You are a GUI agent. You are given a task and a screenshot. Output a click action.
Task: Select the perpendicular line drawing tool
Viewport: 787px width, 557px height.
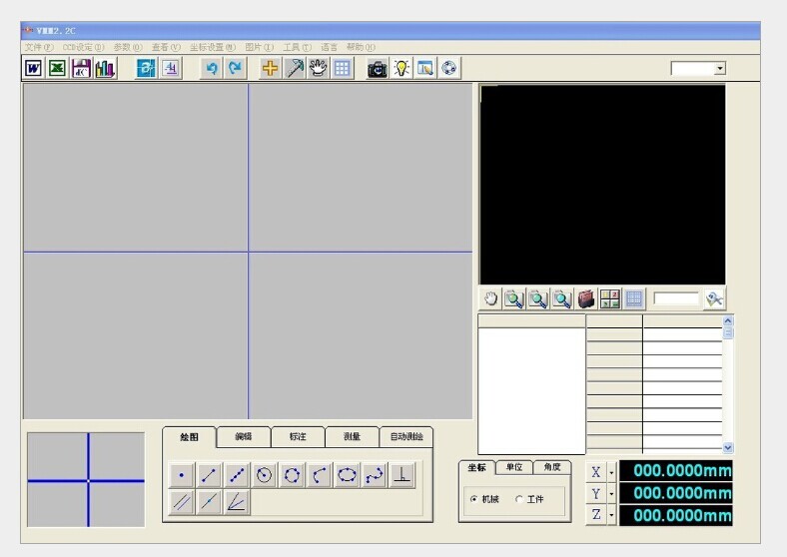[402, 475]
